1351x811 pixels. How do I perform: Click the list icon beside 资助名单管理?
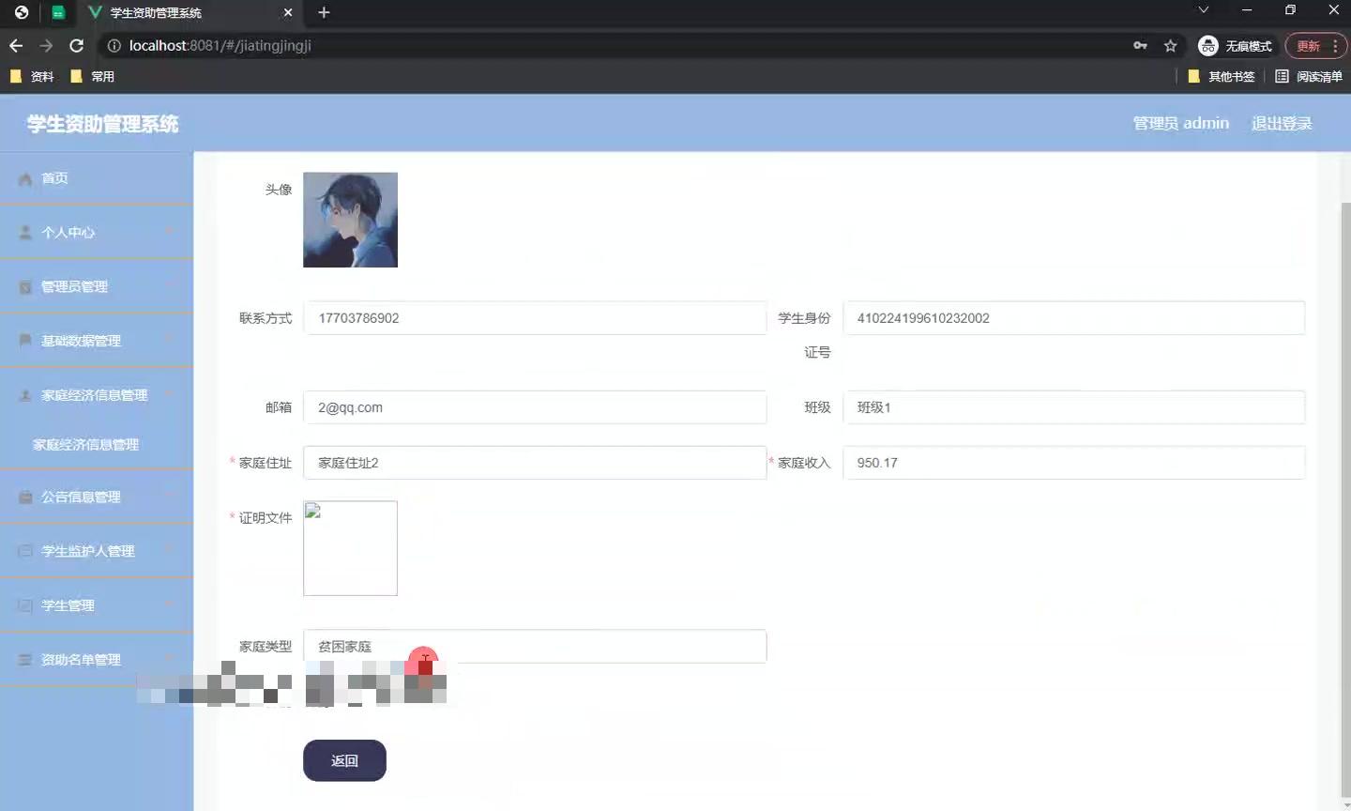coord(25,660)
